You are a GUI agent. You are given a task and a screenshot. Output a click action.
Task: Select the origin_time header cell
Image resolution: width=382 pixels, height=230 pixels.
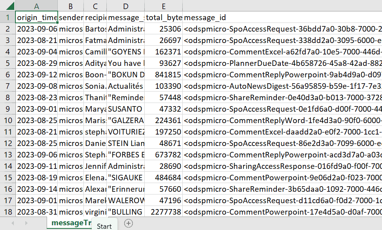[36, 18]
